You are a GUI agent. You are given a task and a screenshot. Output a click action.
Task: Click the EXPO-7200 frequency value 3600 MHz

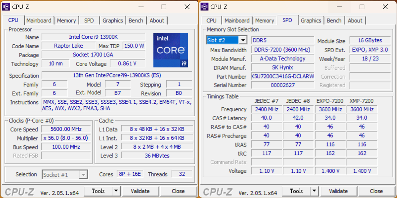330,109
